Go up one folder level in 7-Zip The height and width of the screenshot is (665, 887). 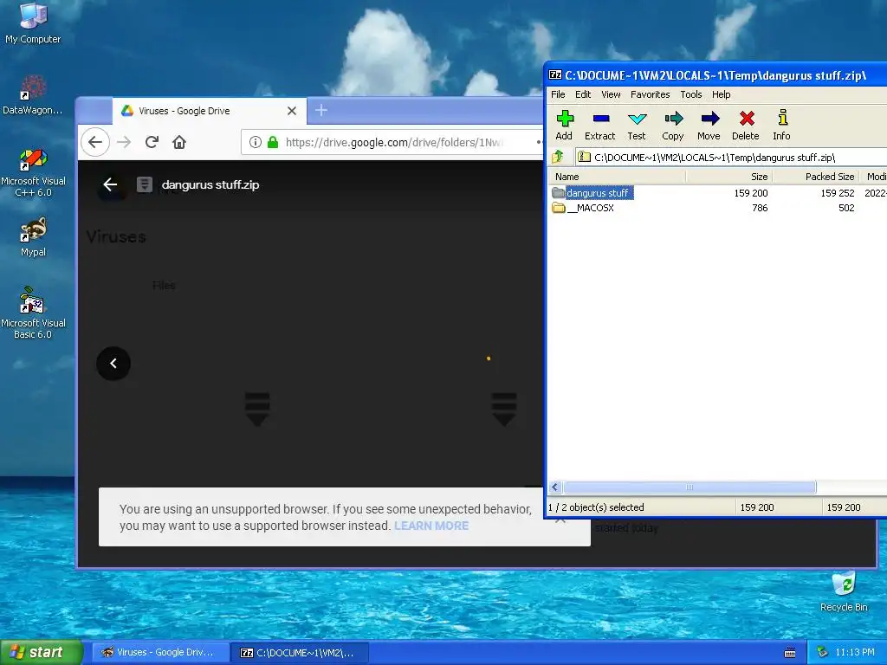coord(558,157)
